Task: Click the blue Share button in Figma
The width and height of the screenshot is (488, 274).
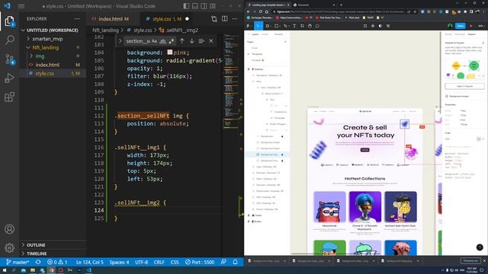Action: (461, 26)
